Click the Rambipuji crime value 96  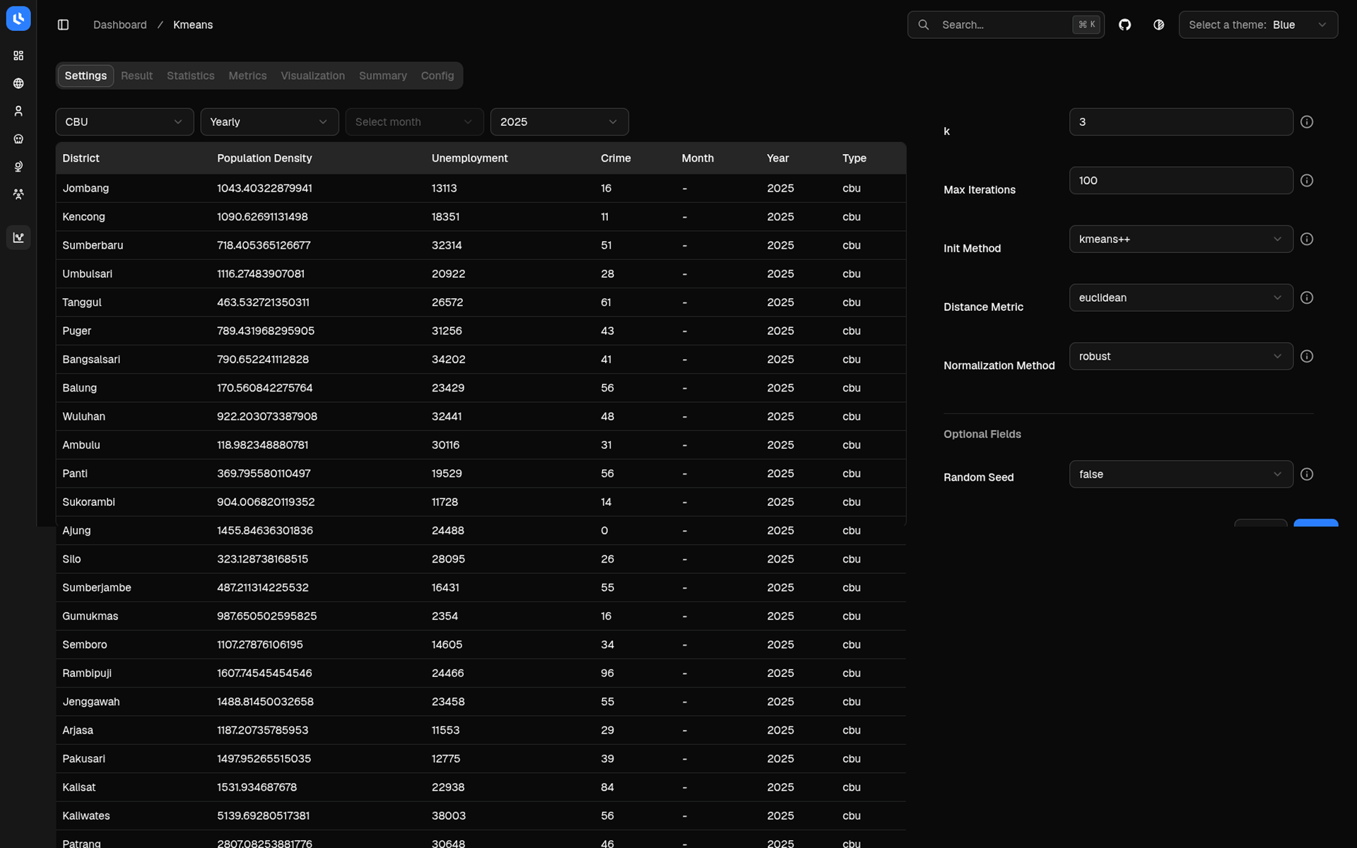607,673
